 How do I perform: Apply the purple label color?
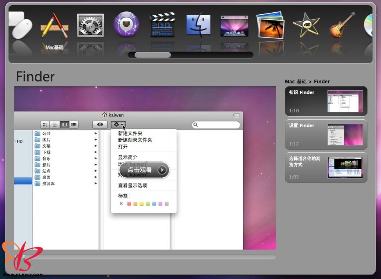(160, 204)
